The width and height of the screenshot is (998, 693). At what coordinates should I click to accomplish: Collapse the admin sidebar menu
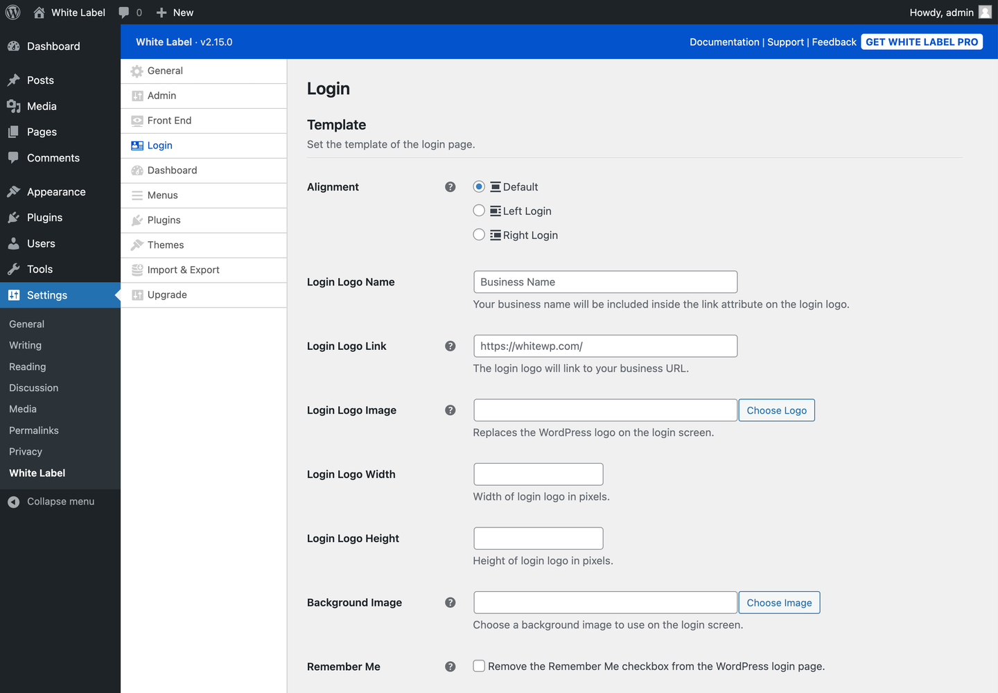[x=14, y=501]
